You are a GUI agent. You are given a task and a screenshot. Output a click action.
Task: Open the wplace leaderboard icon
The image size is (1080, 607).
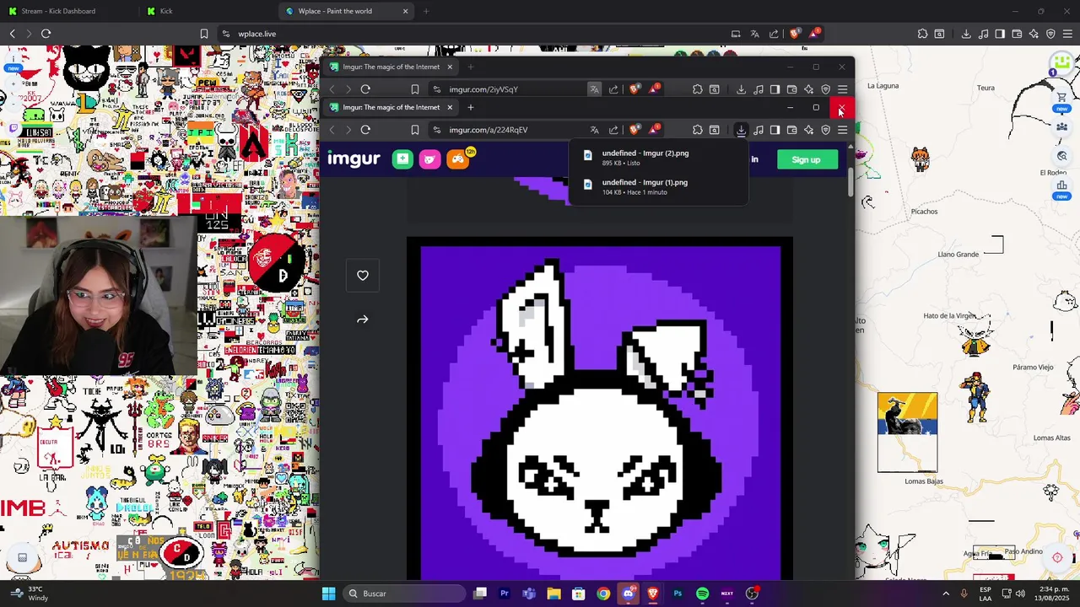1061,185
